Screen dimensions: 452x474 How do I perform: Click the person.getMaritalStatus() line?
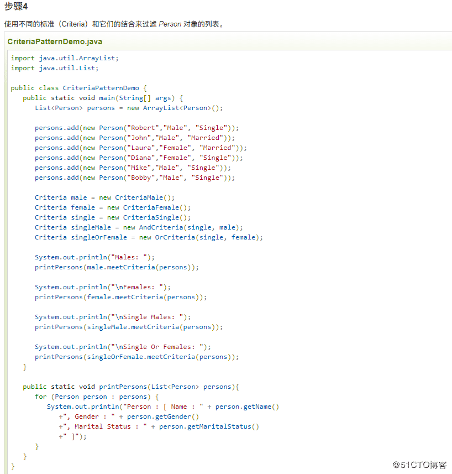click(159, 426)
